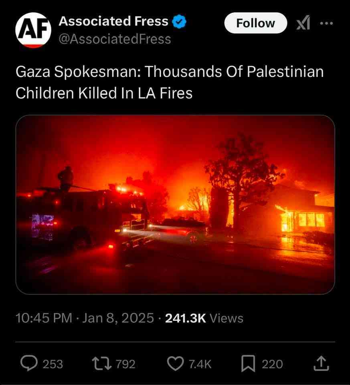The width and height of the screenshot is (350, 385).
Task: Open the Associated Fress display name
Action: (x=113, y=21)
